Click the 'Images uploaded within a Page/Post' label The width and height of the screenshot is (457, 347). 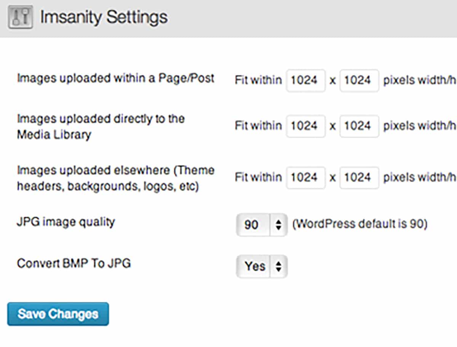coord(116,78)
